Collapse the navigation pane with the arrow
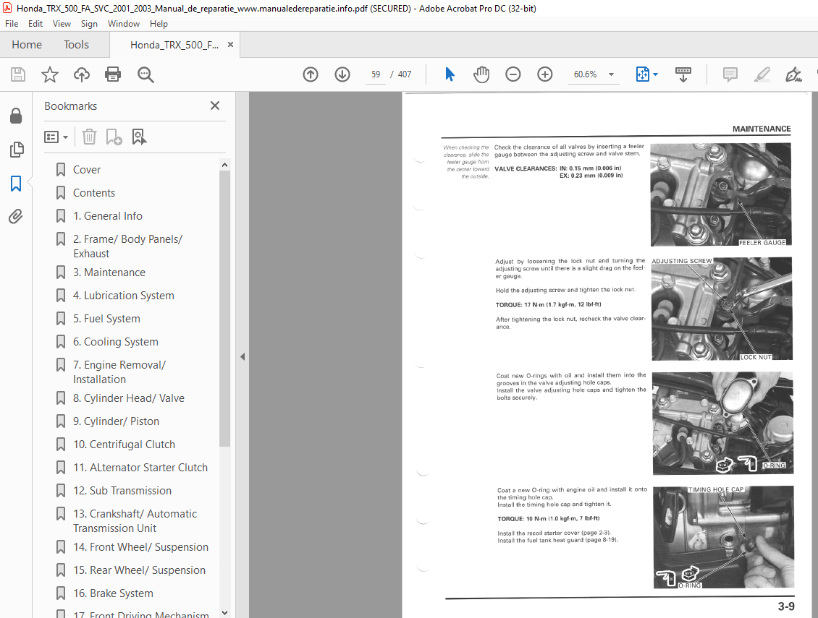The image size is (818, 618). 243,356
